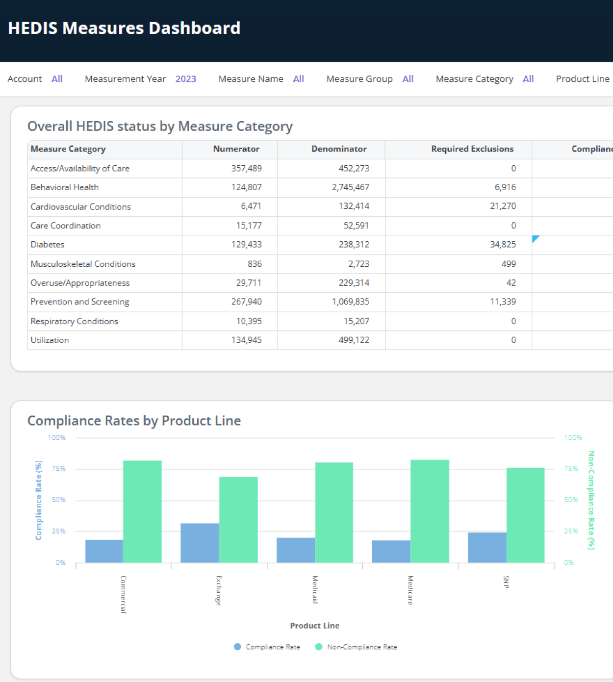Click the Exchange non-compliance green bar

point(238,519)
